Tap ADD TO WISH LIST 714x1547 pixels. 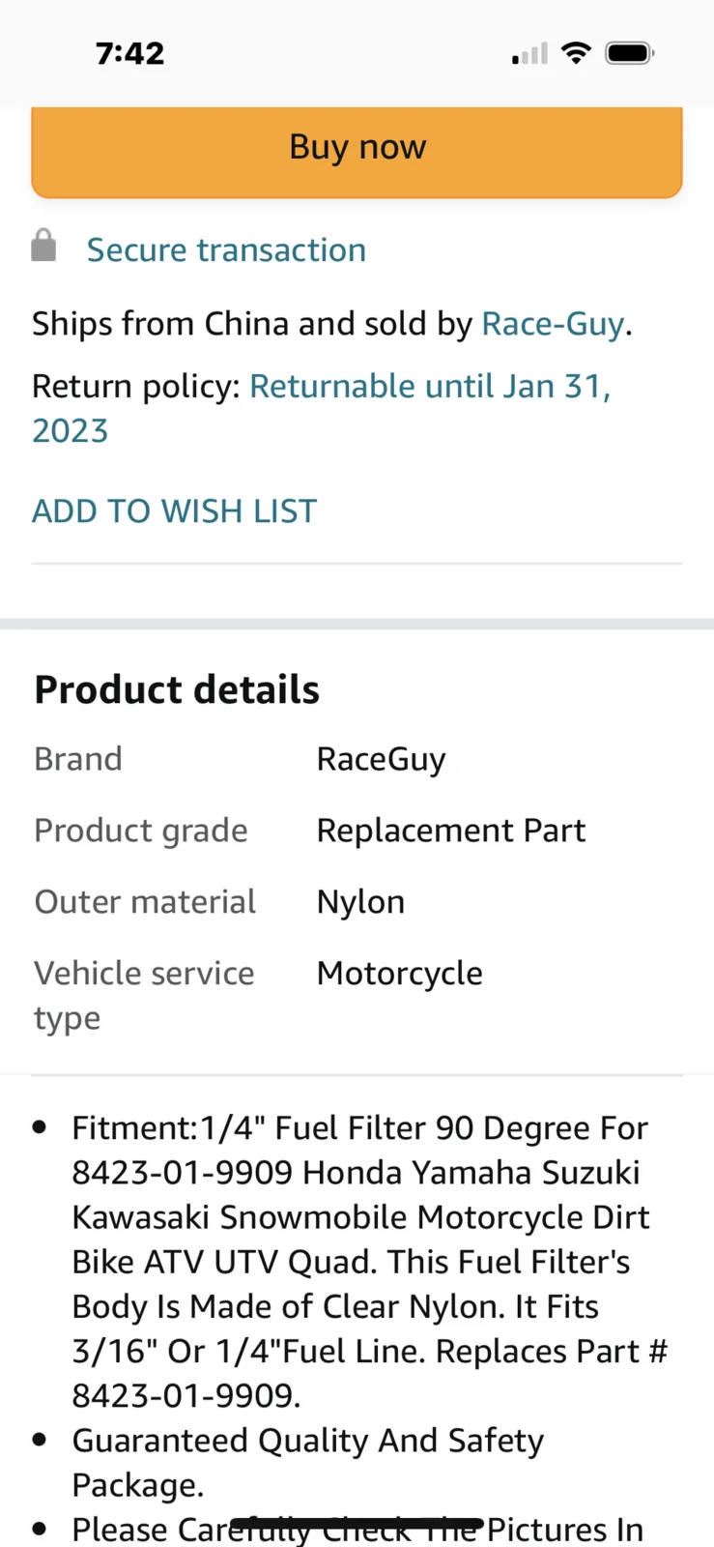click(x=175, y=511)
